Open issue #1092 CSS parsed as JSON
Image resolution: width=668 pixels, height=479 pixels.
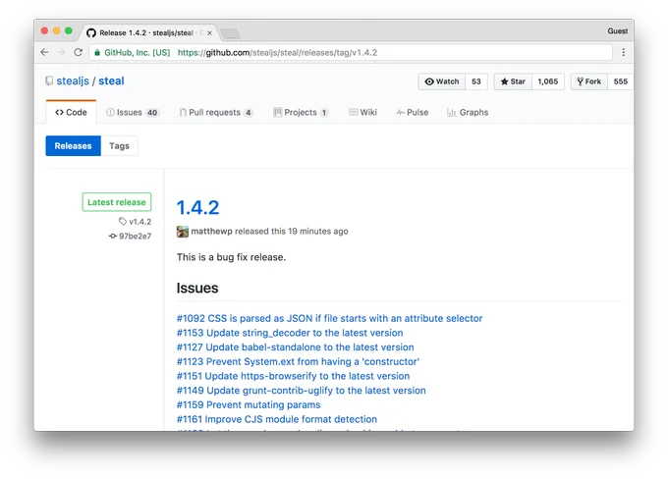click(x=329, y=318)
